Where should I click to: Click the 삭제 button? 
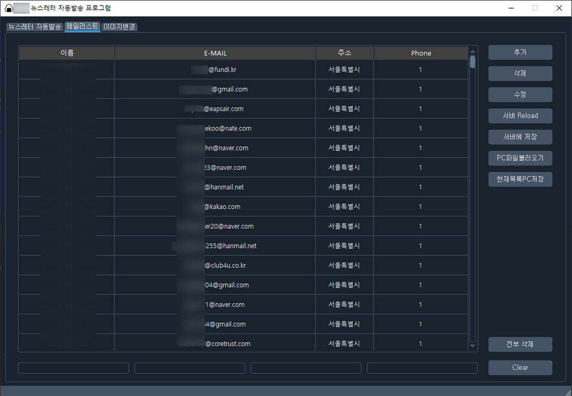(x=520, y=73)
